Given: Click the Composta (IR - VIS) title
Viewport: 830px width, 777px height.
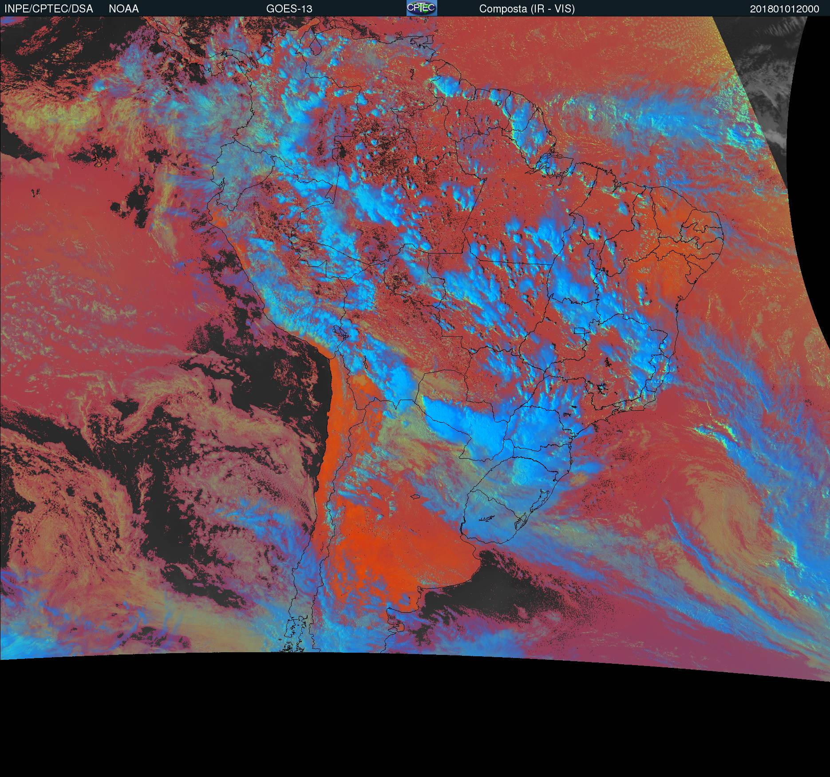Looking at the screenshot, I should coord(527,9).
